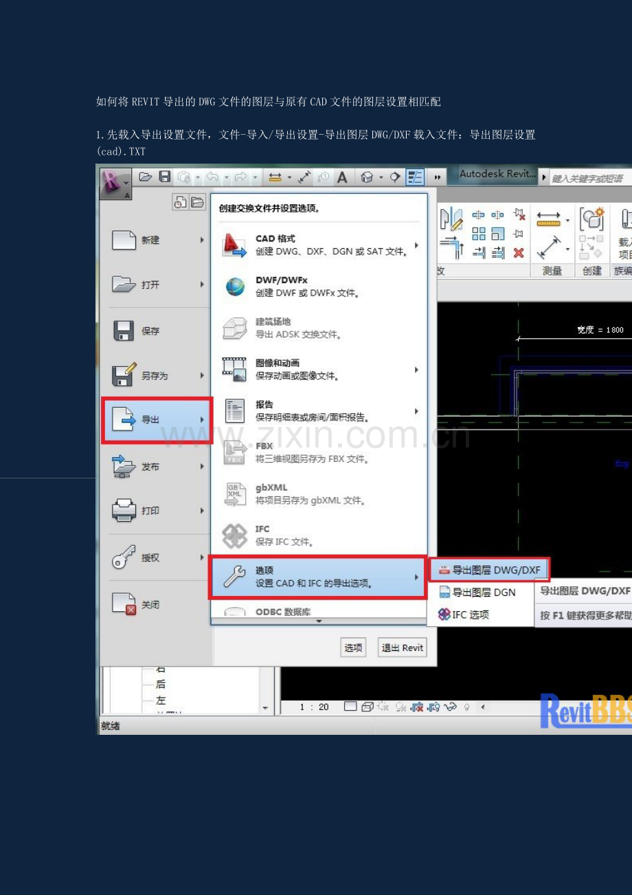The height and width of the screenshot is (895, 632).
Task: Open the view scale 1 : 20 selector
Action: pos(315,707)
